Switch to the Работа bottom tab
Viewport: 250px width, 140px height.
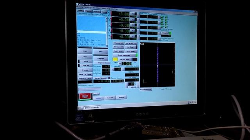pos(98,98)
